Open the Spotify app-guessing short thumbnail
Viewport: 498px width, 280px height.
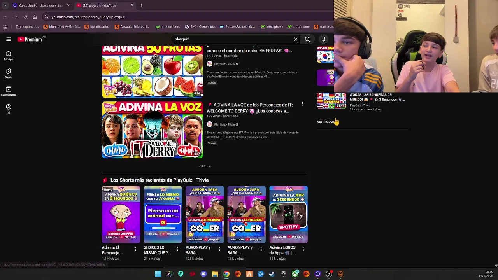(x=288, y=214)
